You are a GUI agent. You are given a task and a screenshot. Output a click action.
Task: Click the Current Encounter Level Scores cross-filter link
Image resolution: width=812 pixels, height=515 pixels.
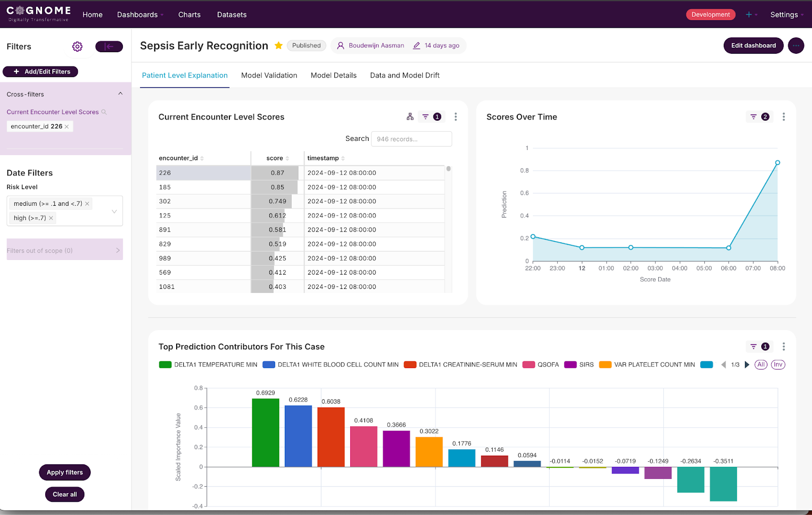53,112
